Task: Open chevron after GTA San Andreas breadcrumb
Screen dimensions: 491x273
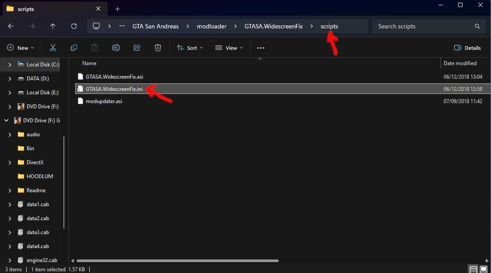Action: click(x=188, y=26)
